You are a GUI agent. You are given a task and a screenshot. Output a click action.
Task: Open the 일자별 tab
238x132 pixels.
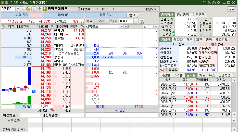point(191,75)
